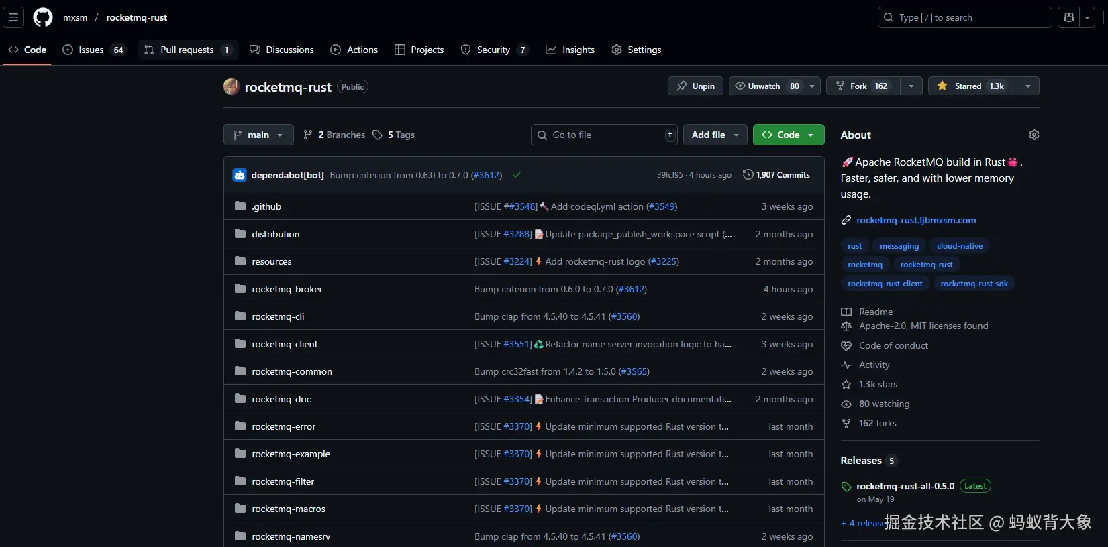
Task: Open the resources folder
Action: pyautogui.click(x=272, y=261)
